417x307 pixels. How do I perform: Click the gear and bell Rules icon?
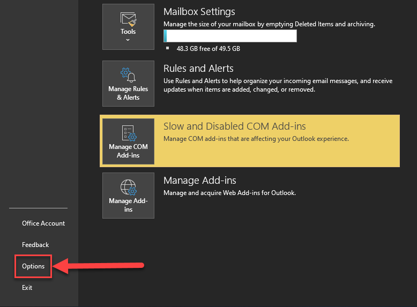128,74
